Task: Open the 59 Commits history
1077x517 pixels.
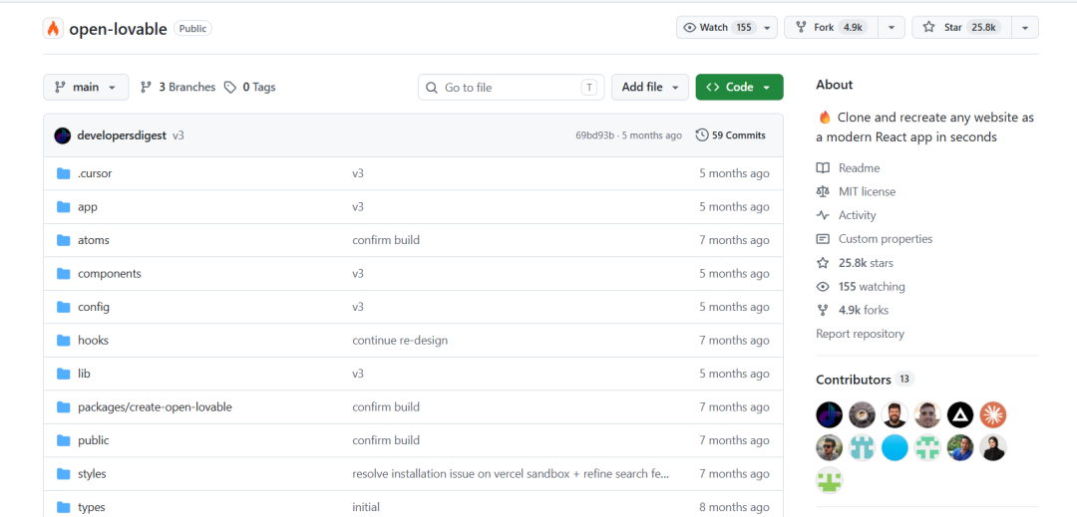Action: [x=731, y=135]
